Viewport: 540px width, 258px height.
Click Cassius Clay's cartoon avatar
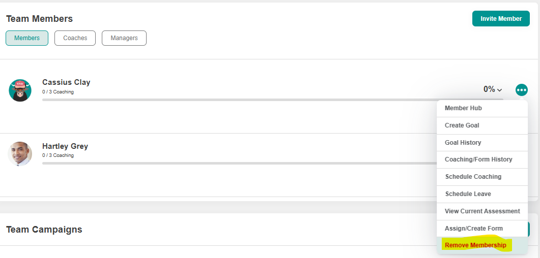20,90
